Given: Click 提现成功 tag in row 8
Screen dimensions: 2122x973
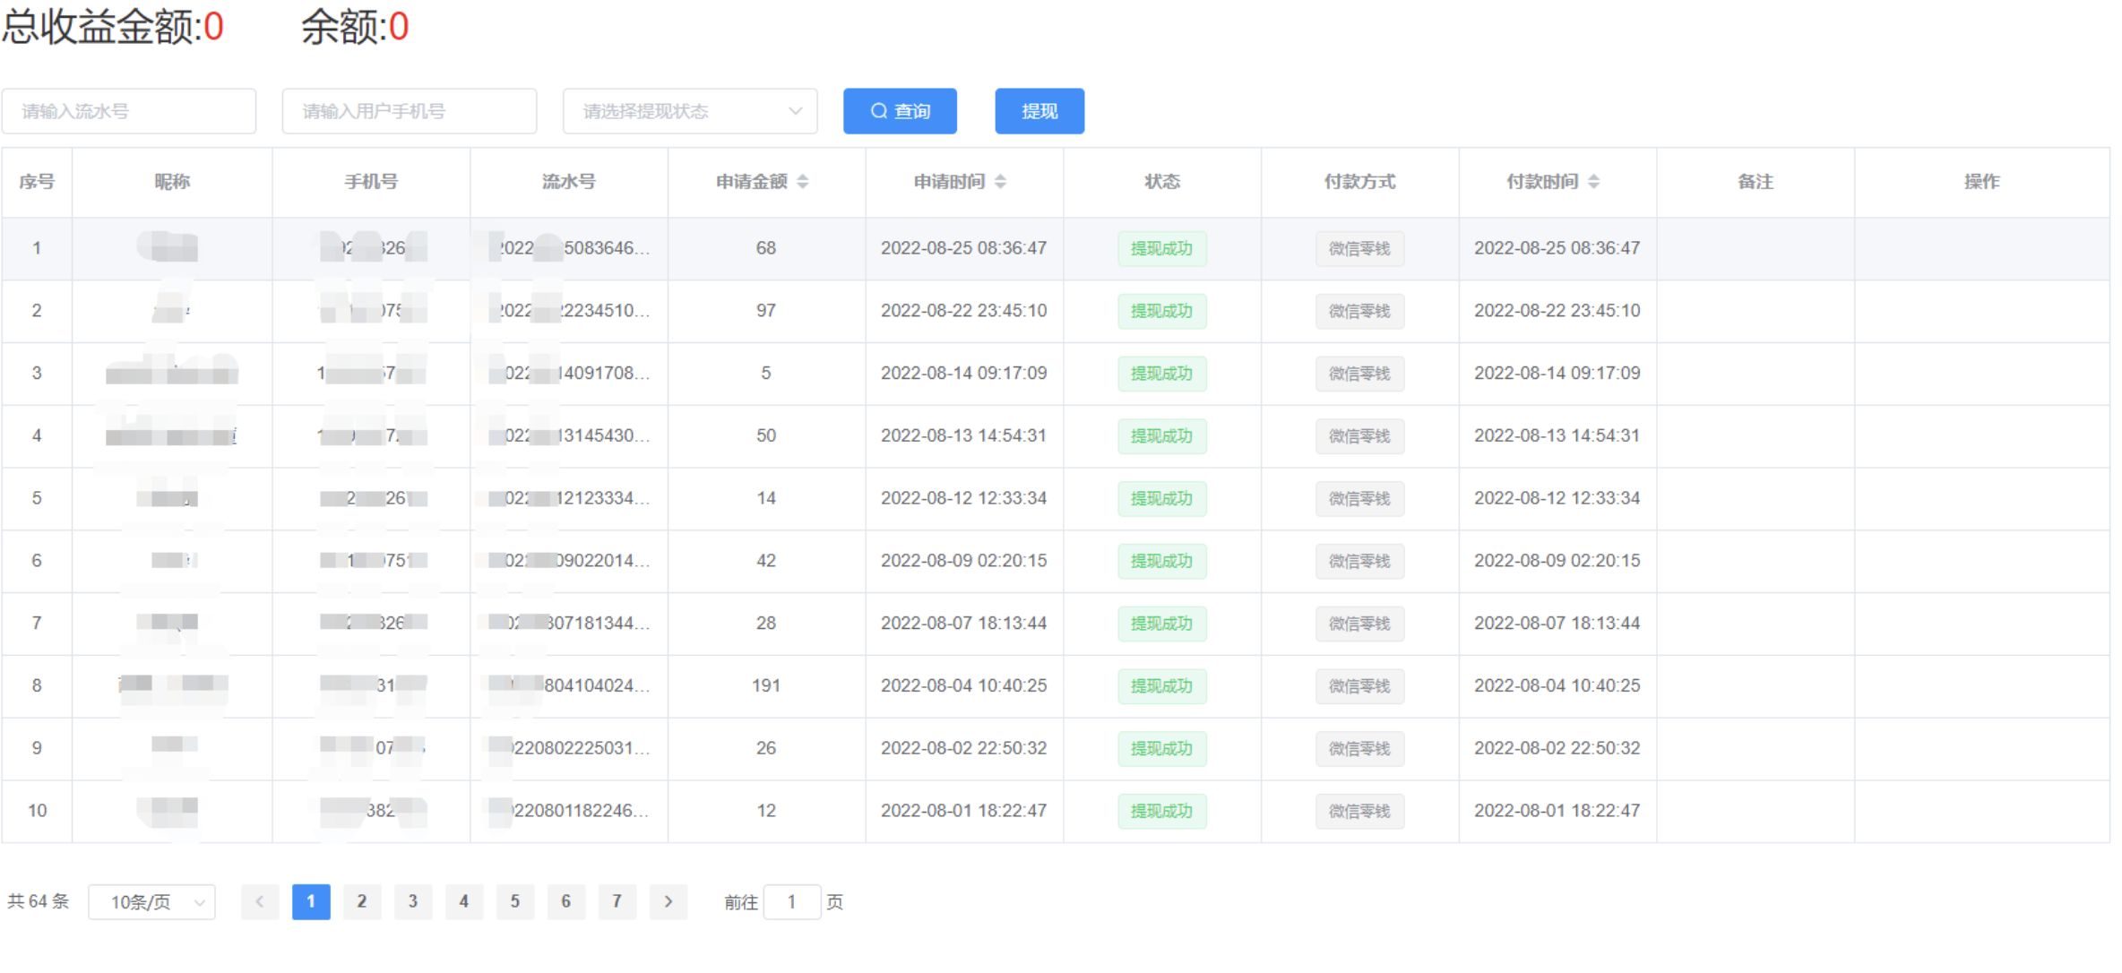Looking at the screenshot, I should pyautogui.click(x=1161, y=685).
